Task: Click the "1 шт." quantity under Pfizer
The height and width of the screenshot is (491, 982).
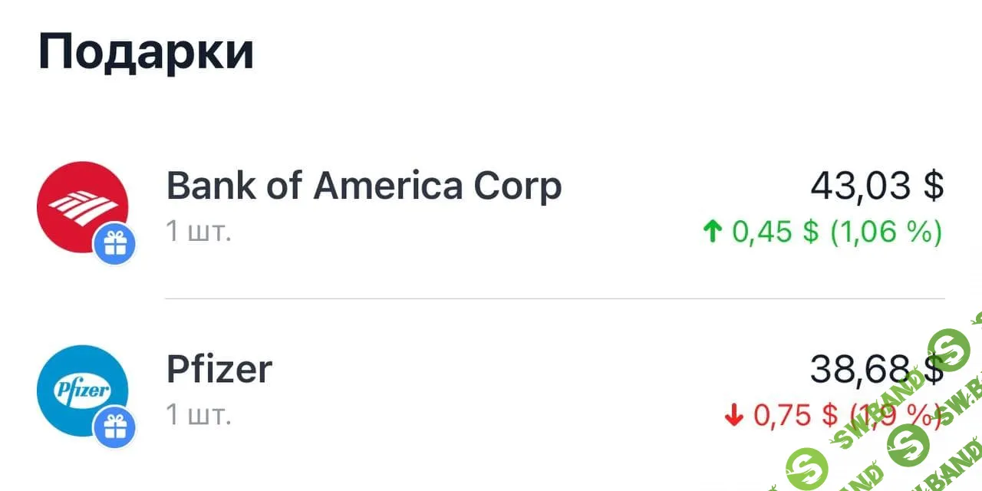Action: [199, 415]
